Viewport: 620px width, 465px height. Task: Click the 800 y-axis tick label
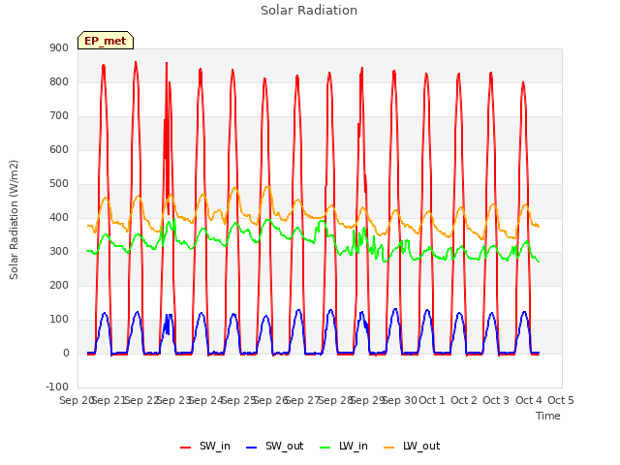[x=59, y=81]
